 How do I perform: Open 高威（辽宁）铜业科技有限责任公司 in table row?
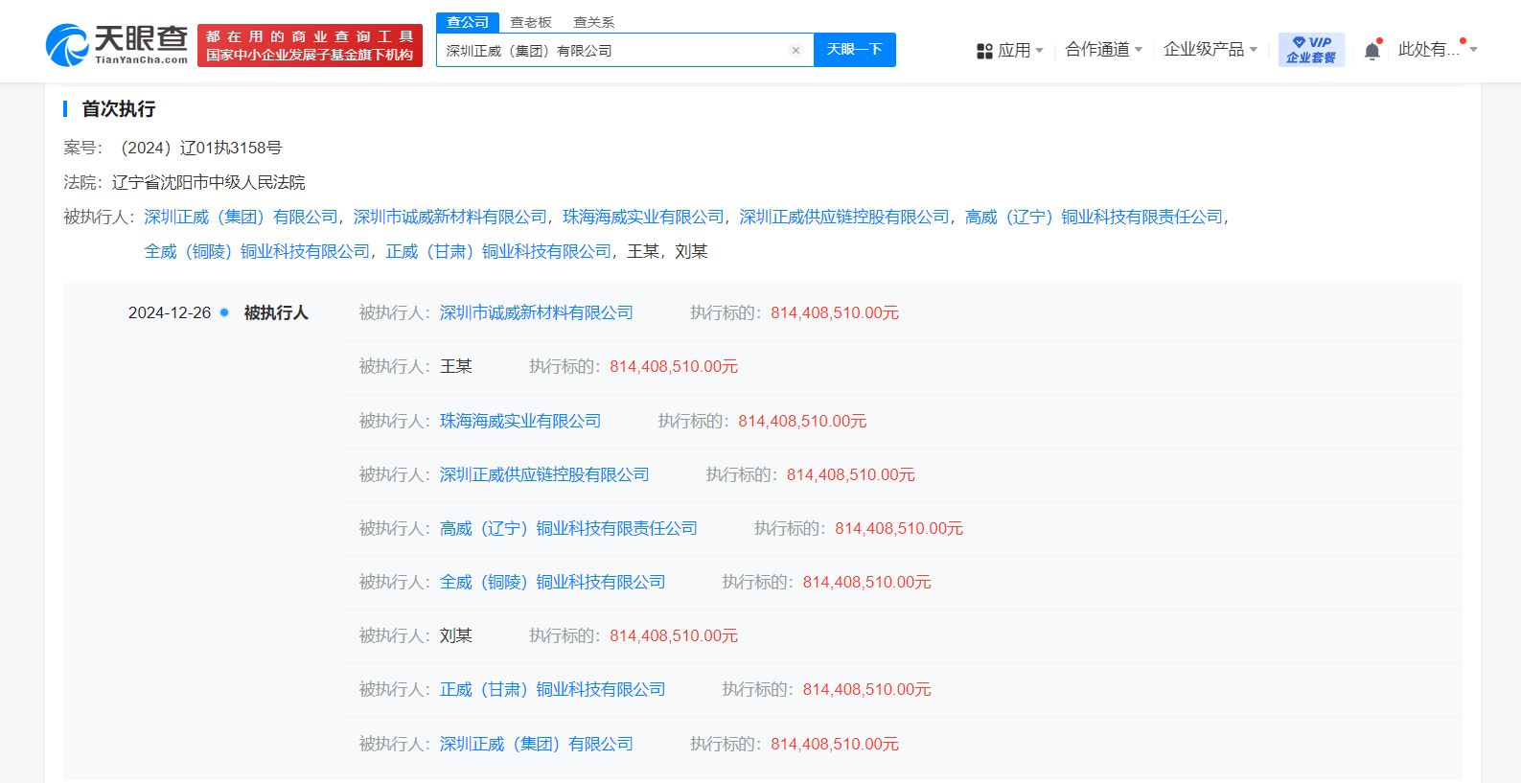pos(568,529)
